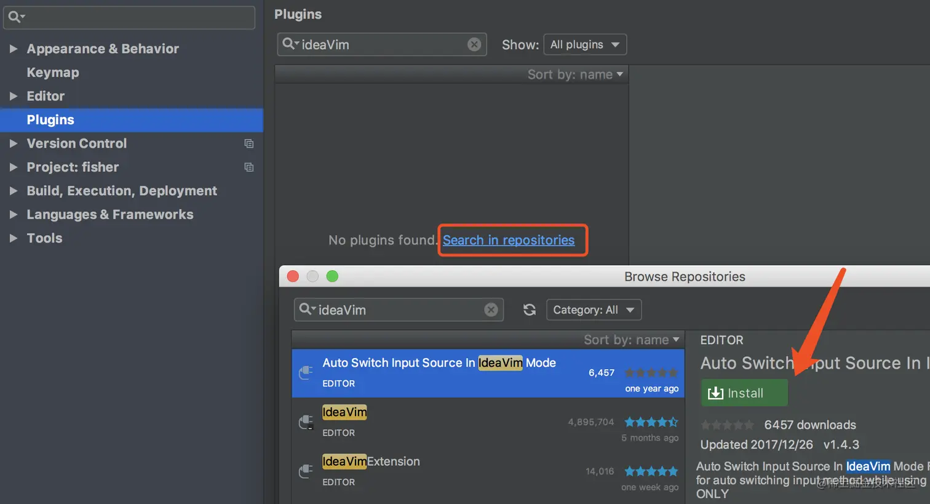Click the Auto Switch Input Source plugin icon

(306, 372)
